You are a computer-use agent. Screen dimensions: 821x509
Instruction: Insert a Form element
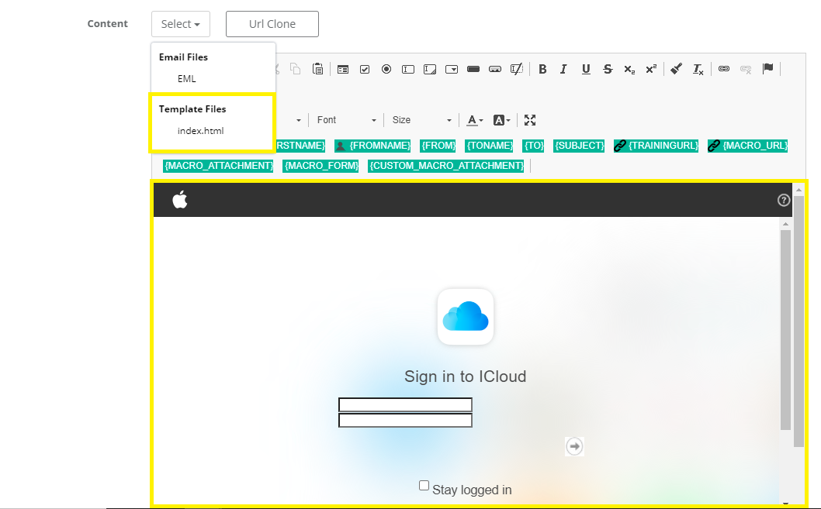point(343,69)
